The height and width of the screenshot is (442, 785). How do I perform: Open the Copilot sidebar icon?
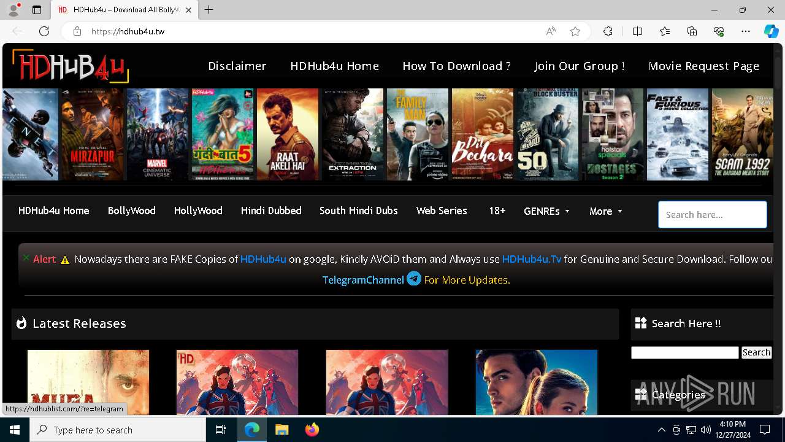pos(771,31)
